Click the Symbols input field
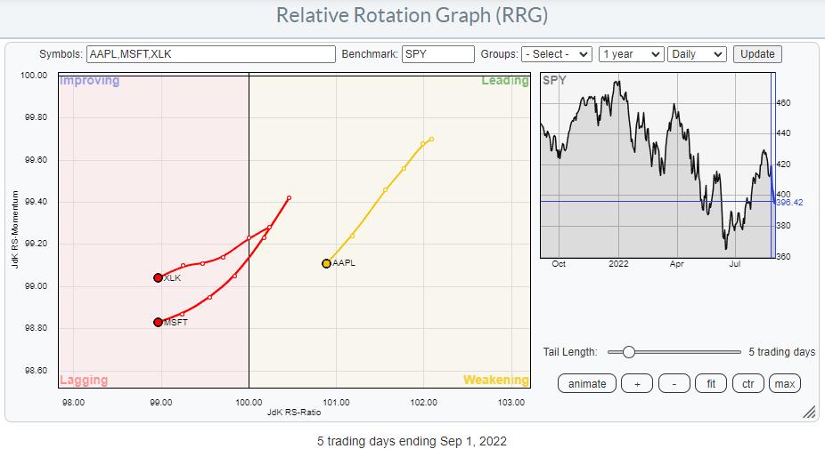 coord(210,54)
